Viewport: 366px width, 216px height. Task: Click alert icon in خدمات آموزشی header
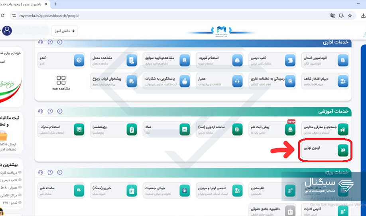(50, 111)
